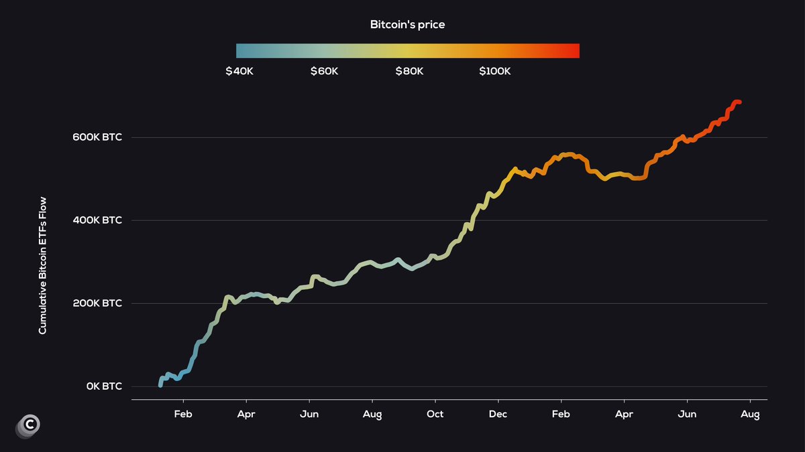Click the red end of color gradient bar
The height and width of the screenshot is (452, 805).
pyautogui.click(x=572, y=52)
